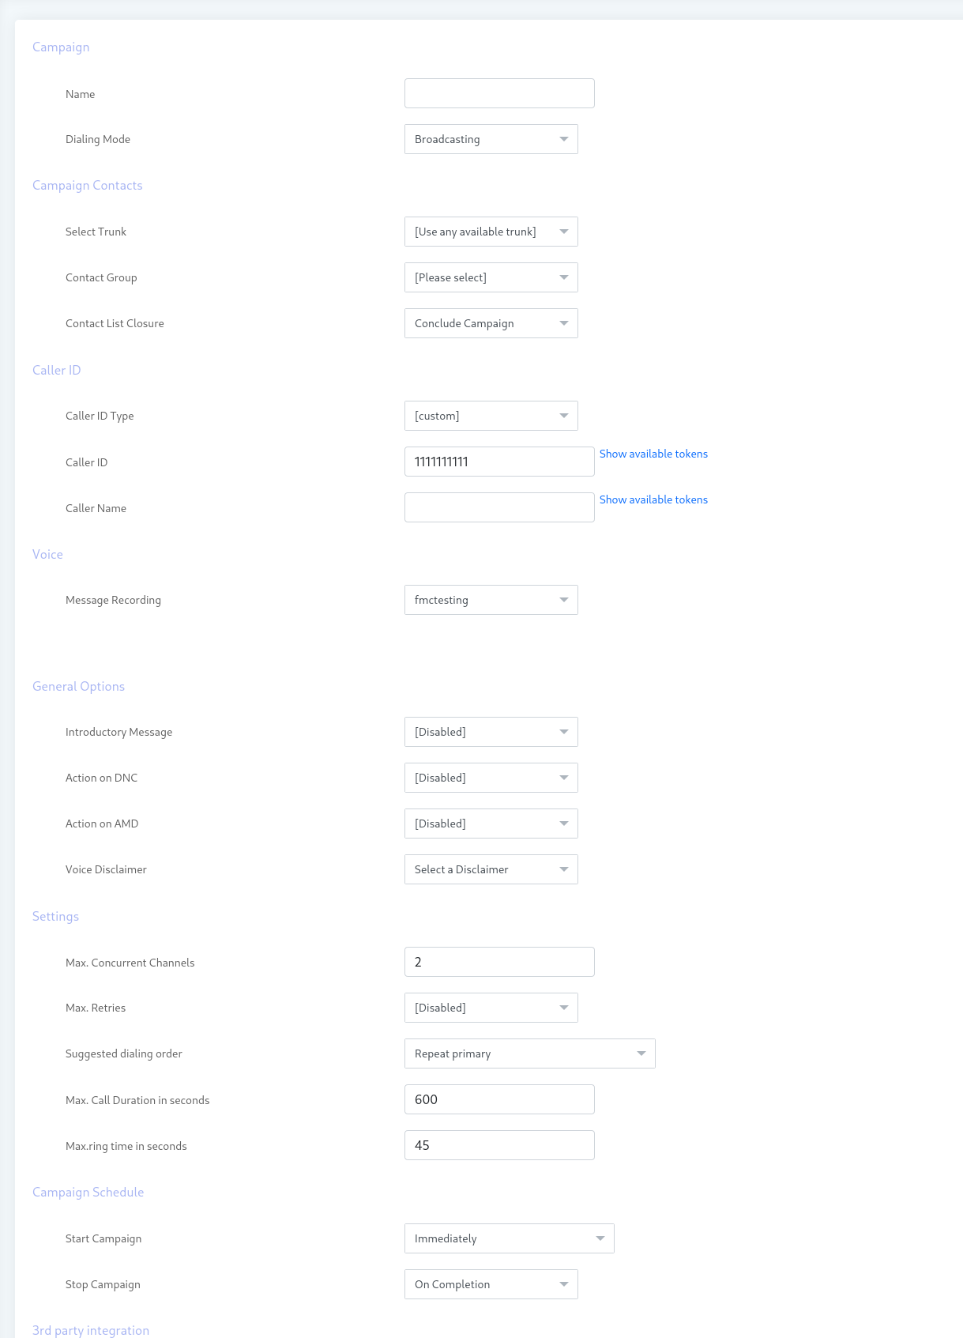Open the Caller ID Type dropdown

[x=491, y=416]
